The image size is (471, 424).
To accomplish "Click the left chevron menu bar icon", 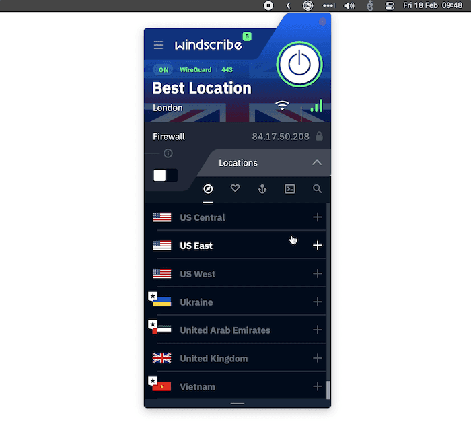I will (x=289, y=5).
